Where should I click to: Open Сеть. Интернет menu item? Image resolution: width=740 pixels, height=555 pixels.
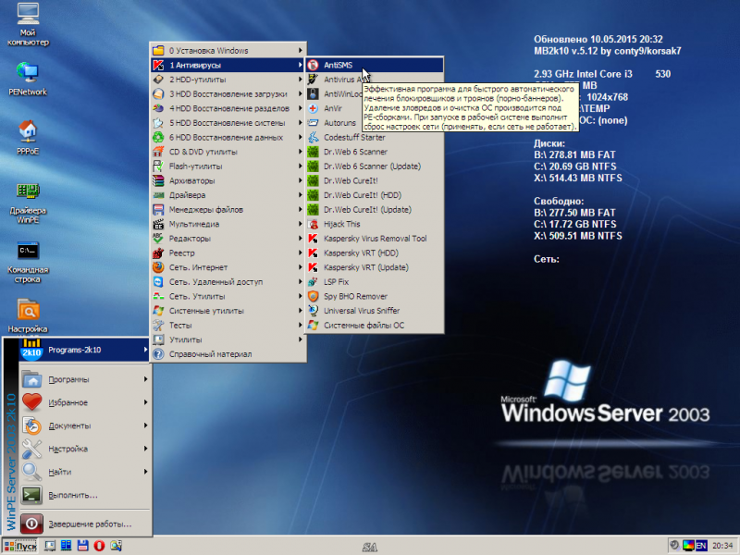pyautogui.click(x=228, y=267)
